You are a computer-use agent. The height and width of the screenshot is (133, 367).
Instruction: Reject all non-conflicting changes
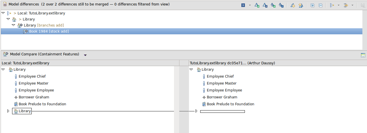click(x=281, y=5)
